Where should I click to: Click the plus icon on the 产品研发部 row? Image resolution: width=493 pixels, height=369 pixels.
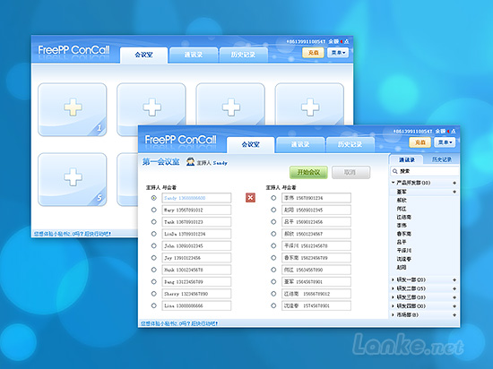point(454,183)
